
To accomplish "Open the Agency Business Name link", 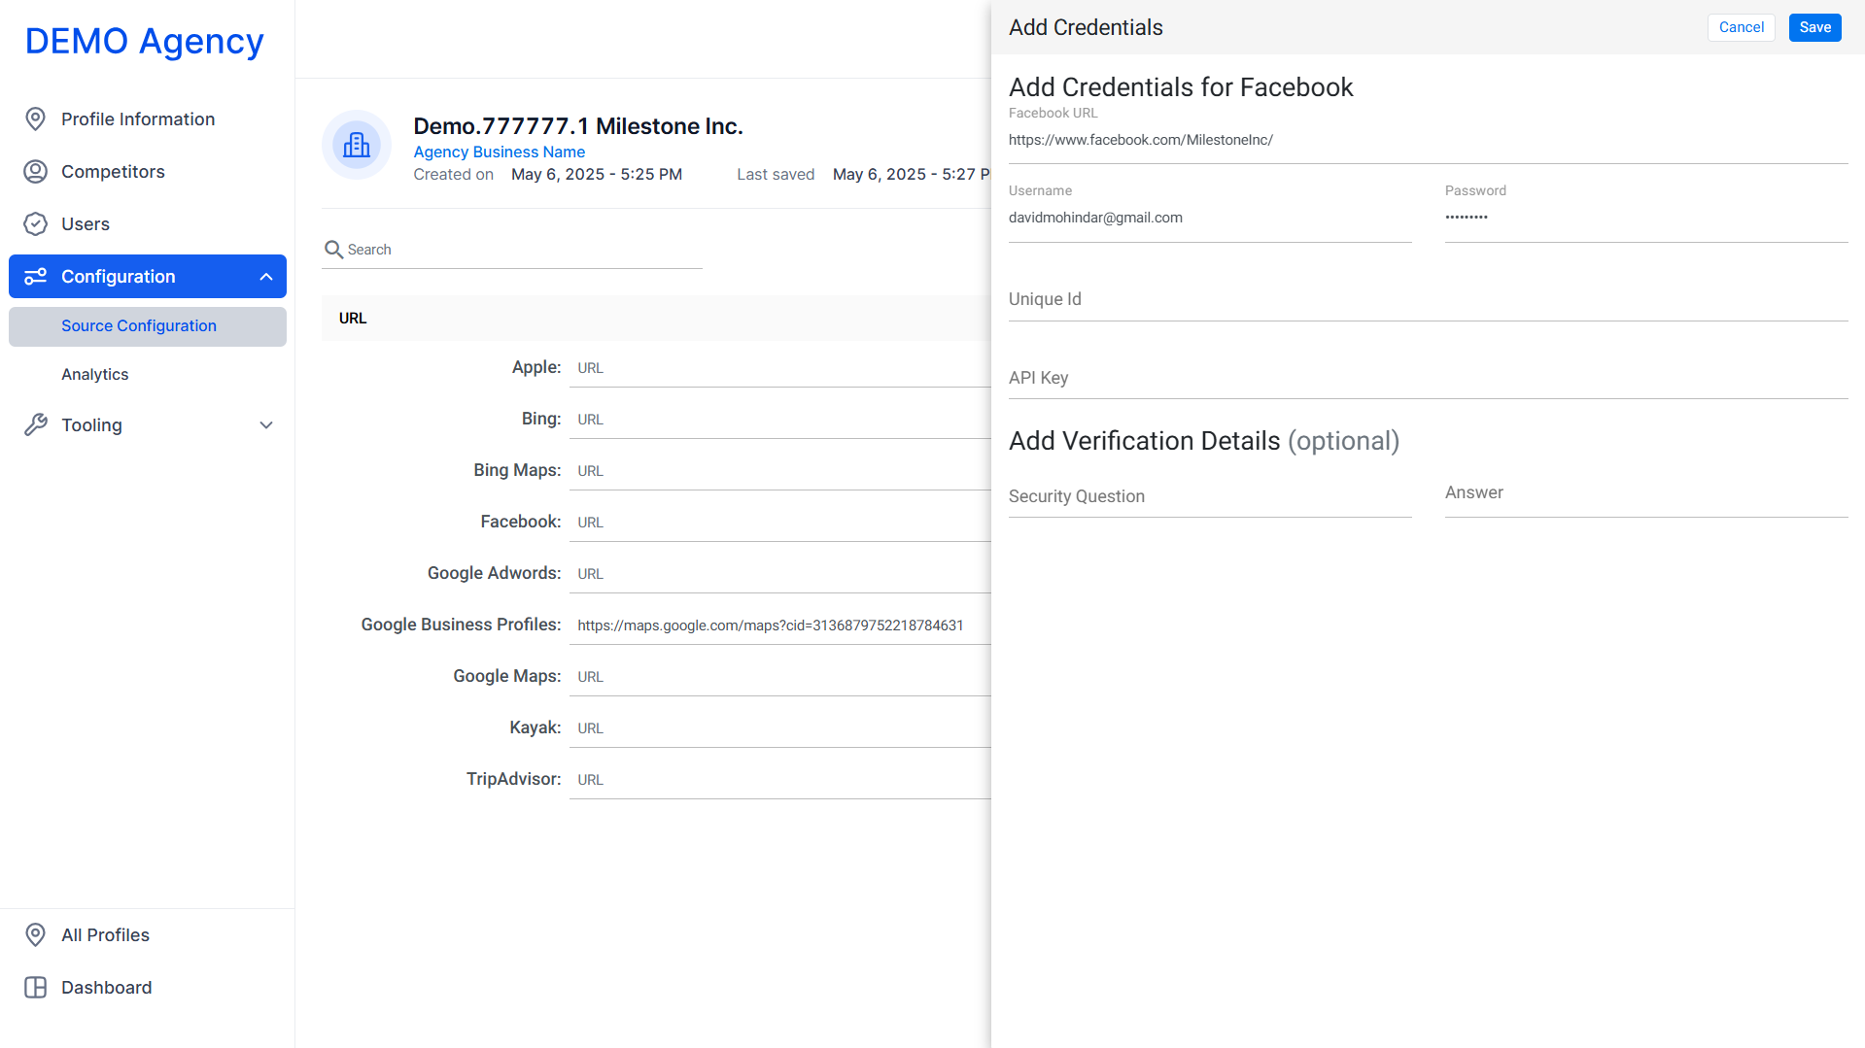I will [x=499, y=152].
